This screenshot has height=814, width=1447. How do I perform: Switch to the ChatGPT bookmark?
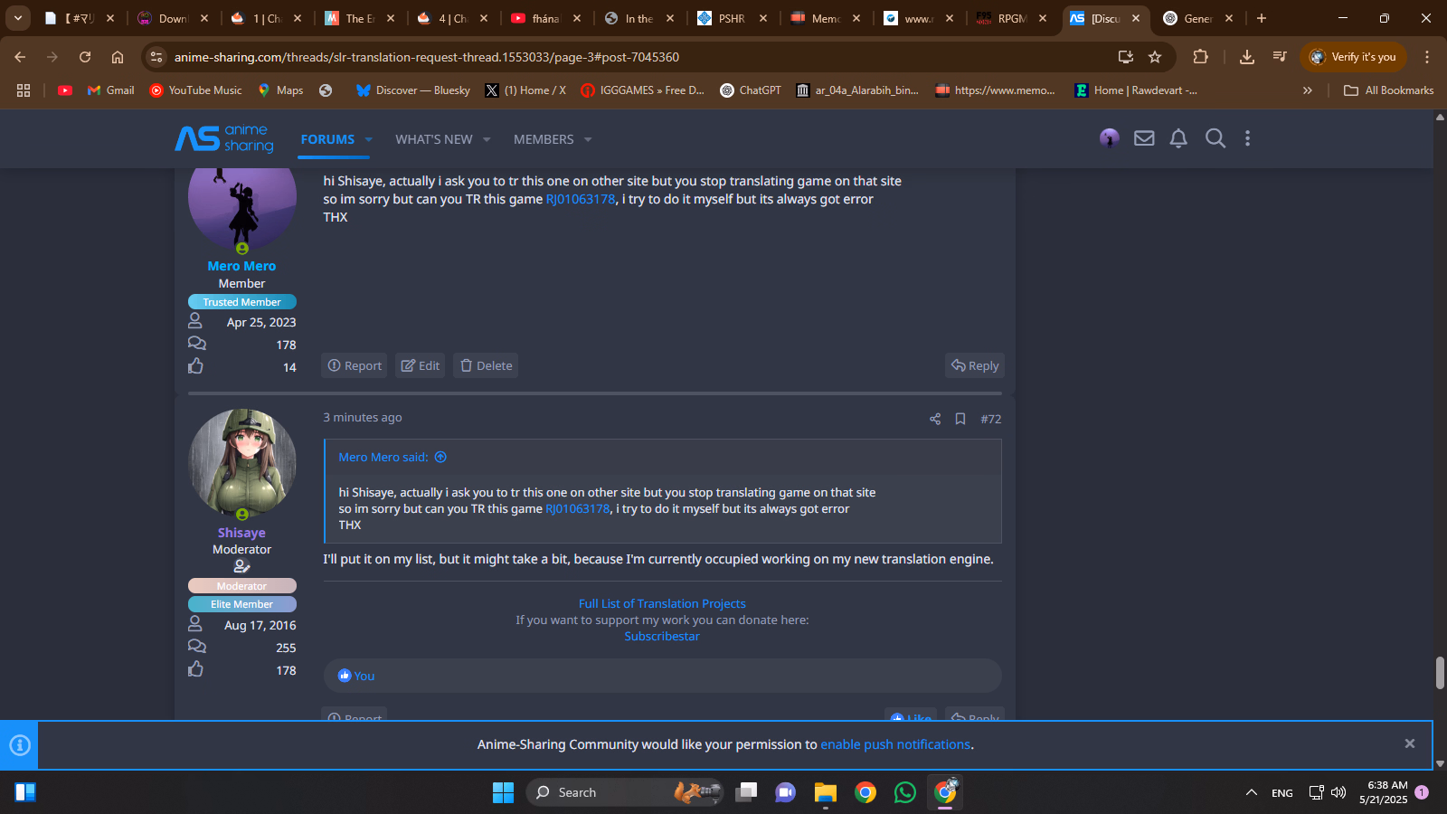[751, 90]
